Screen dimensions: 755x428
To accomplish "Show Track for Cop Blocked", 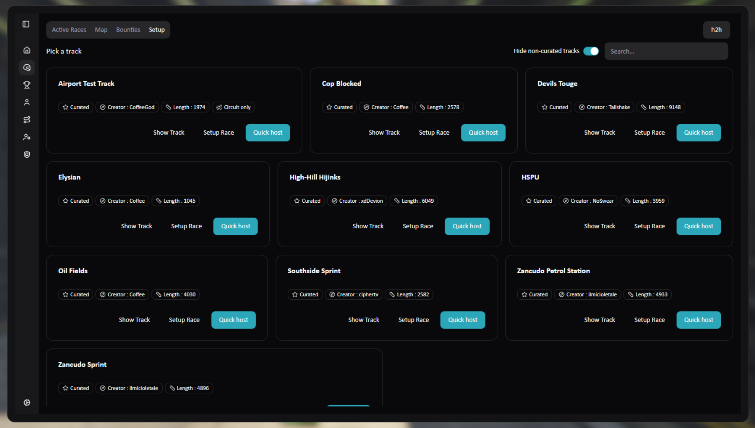I will click(384, 132).
